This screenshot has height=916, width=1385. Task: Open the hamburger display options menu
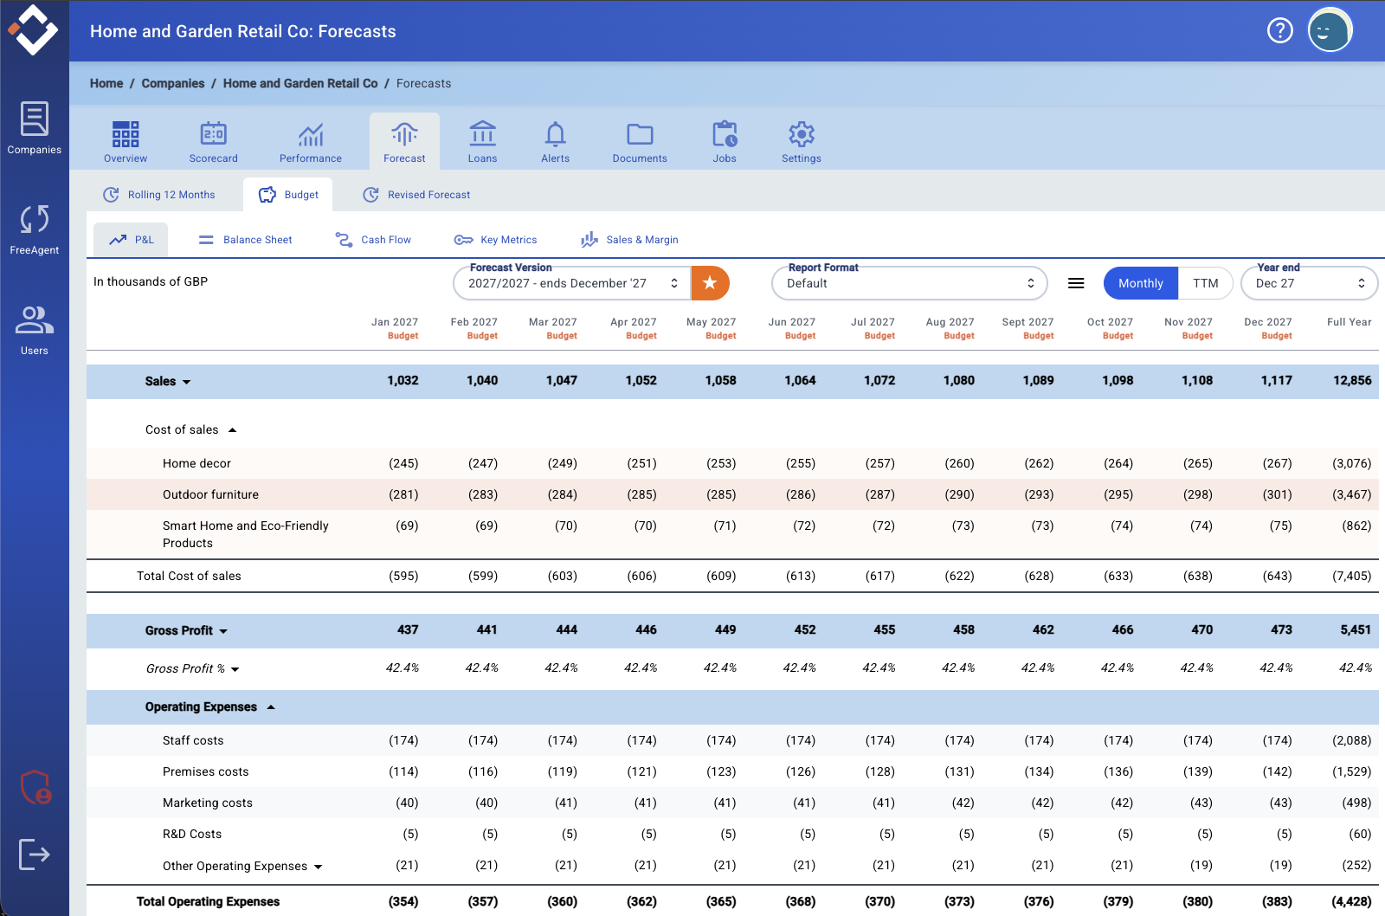tap(1076, 283)
